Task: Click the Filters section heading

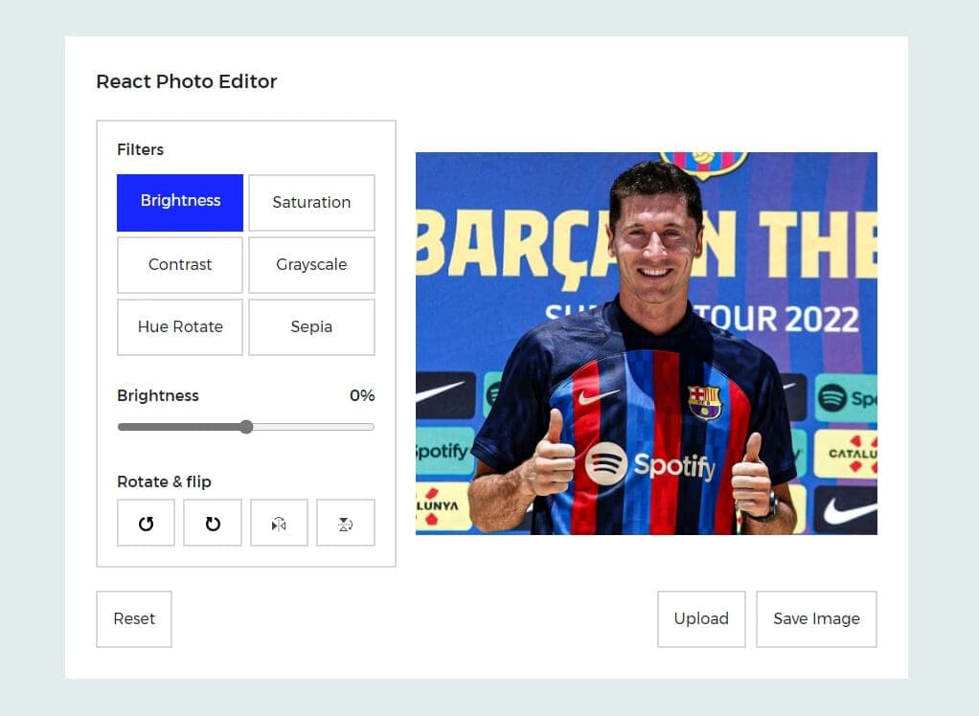Action: point(140,149)
